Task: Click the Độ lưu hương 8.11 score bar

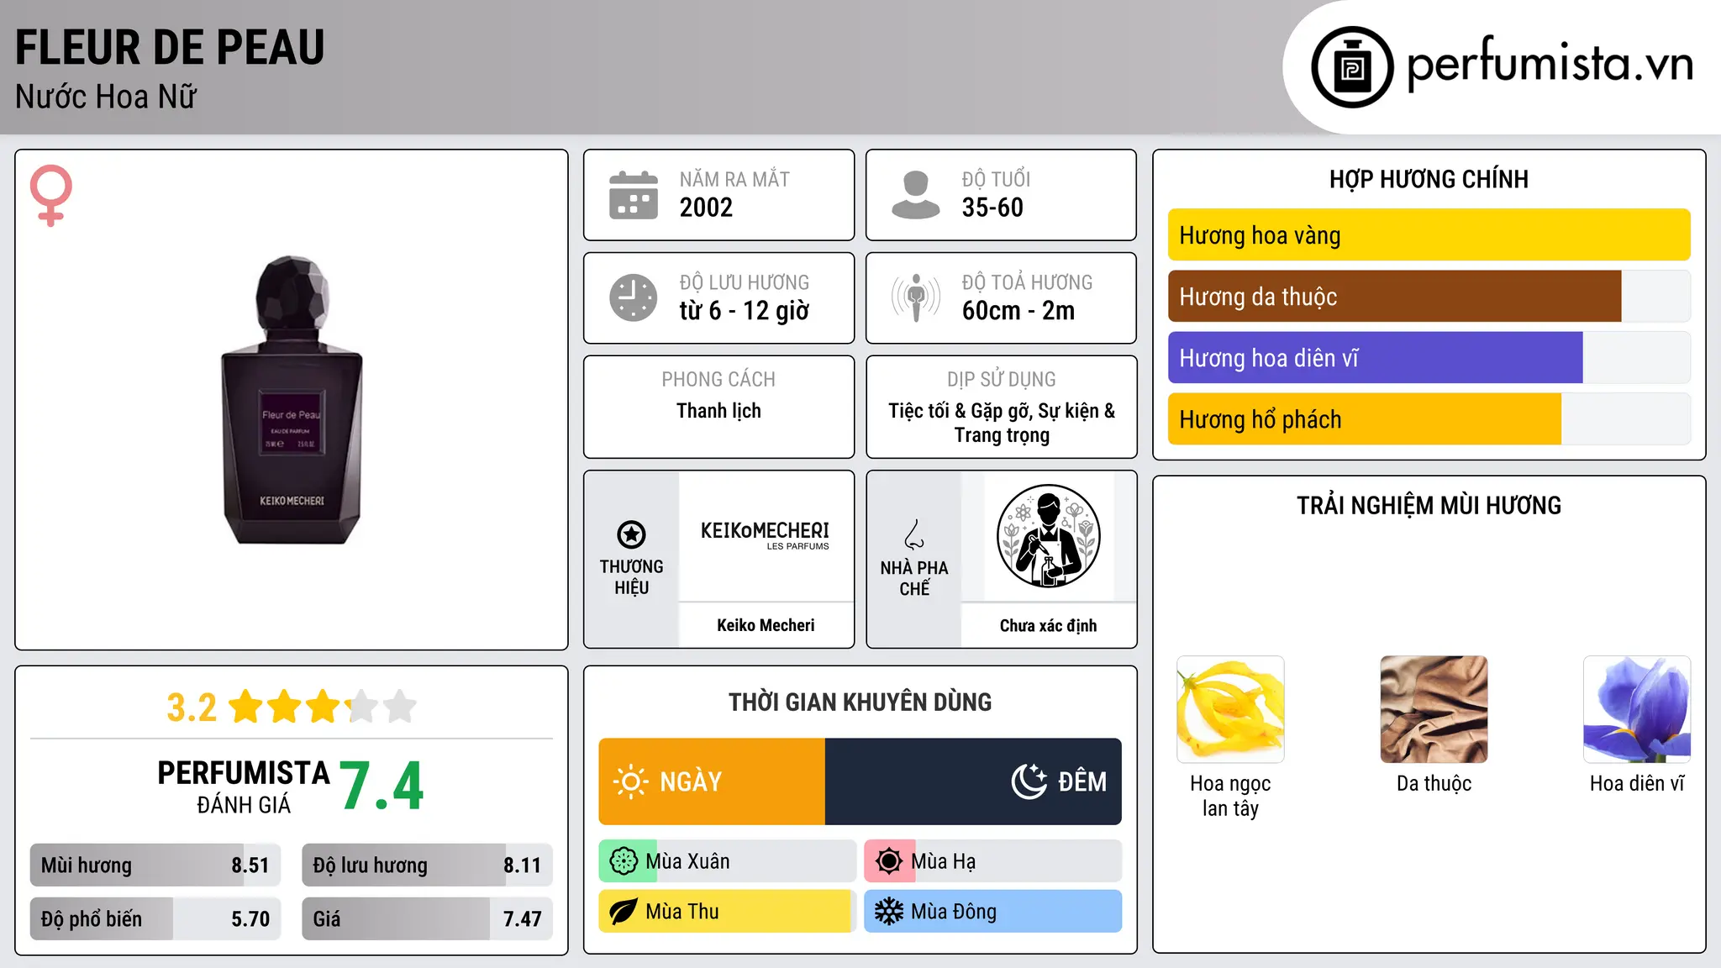Action: 428,865
